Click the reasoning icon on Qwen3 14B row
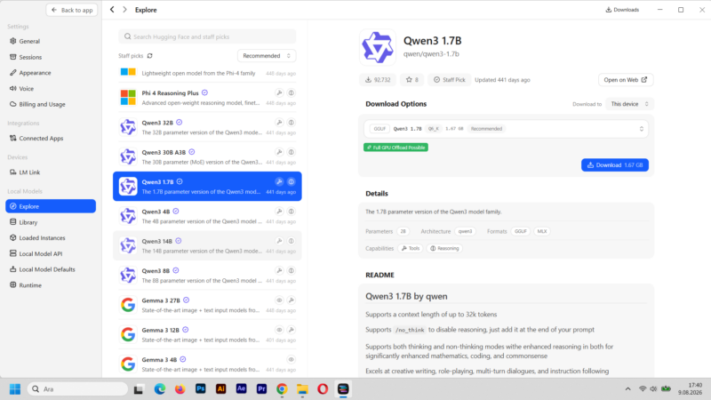Screen dimensions: 711x400 pyautogui.click(x=292, y=241)
